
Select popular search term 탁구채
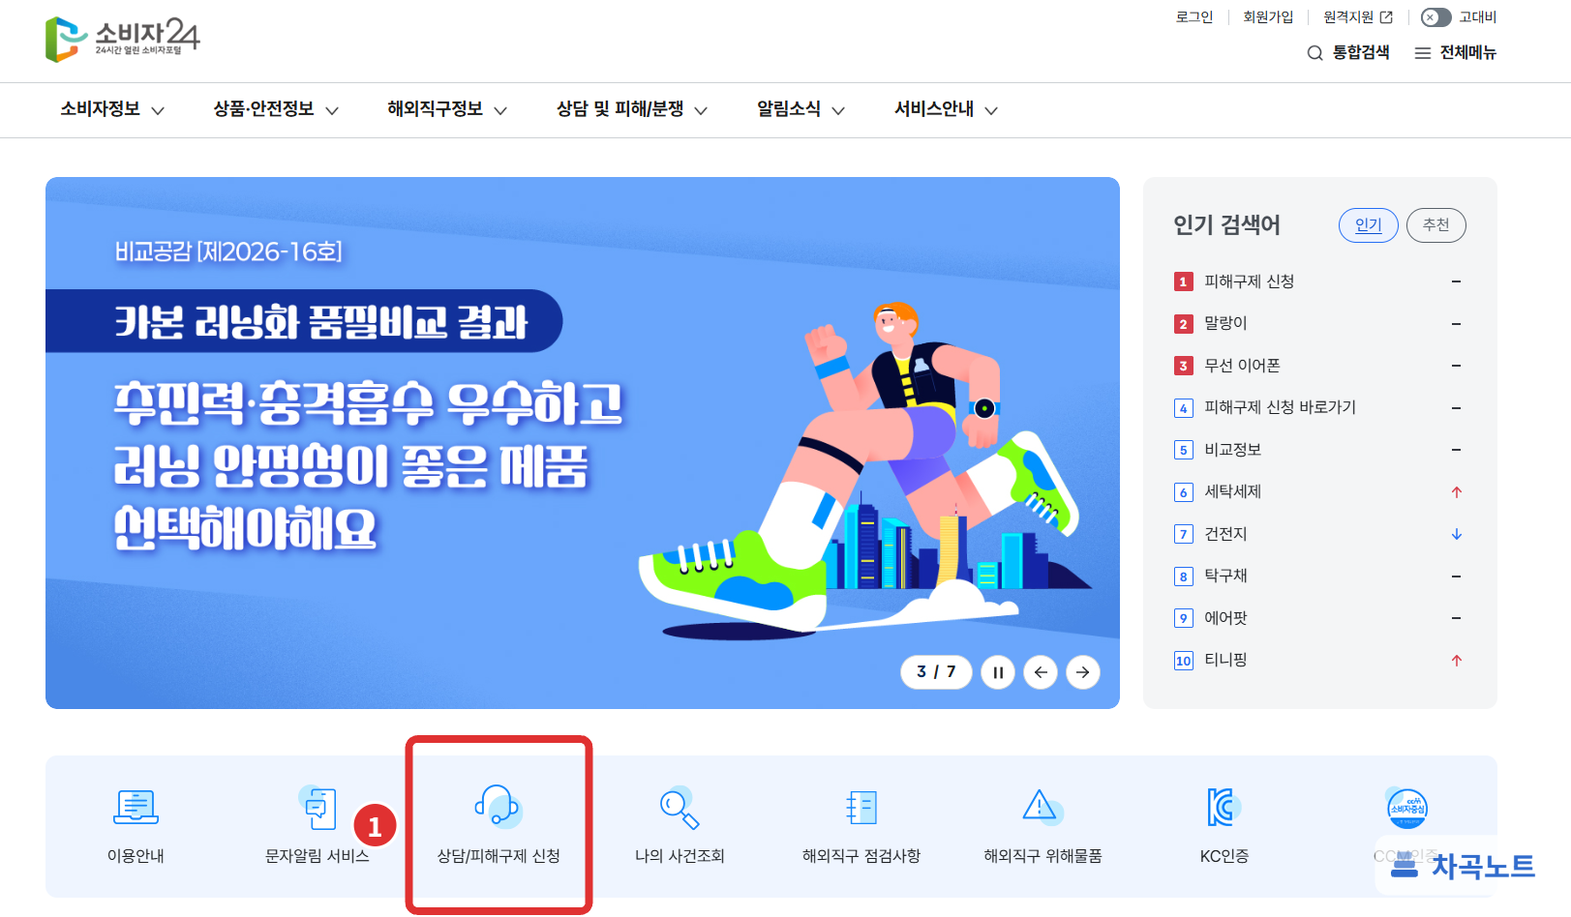coord(1225,576)
